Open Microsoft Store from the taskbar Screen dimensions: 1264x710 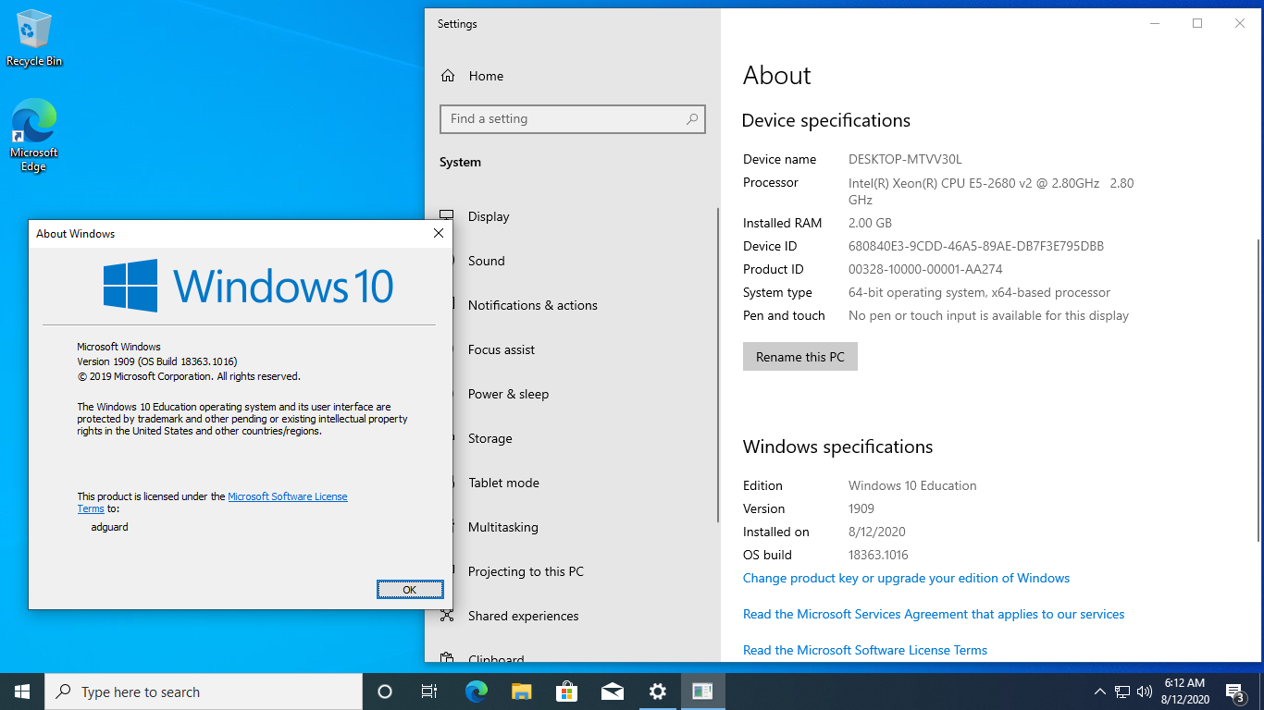(x=566, y=692)
